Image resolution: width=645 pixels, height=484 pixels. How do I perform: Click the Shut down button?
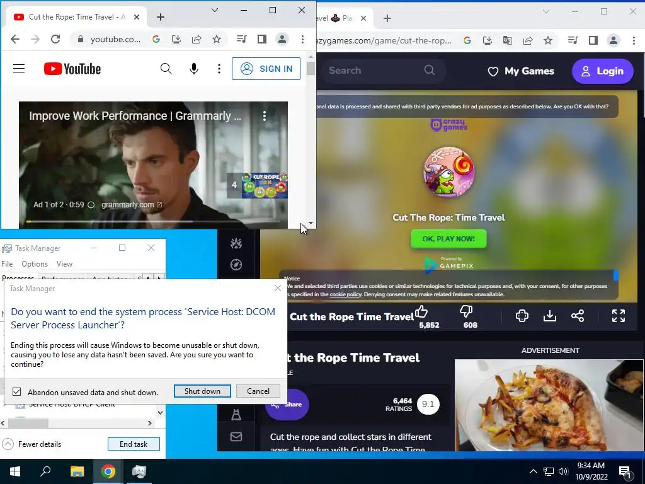point(202,391)
